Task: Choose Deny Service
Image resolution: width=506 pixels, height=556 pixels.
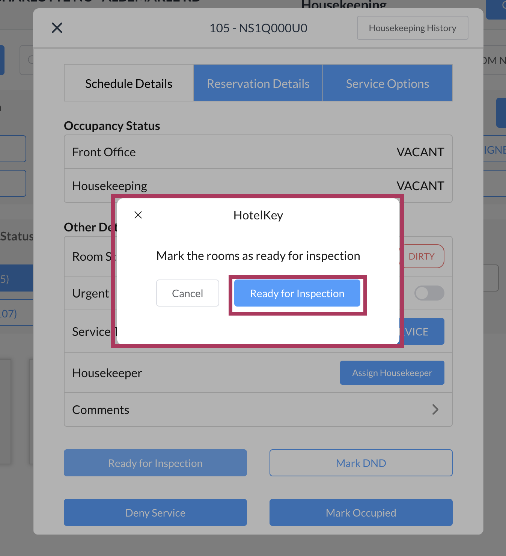Action: tap(155, 512)
